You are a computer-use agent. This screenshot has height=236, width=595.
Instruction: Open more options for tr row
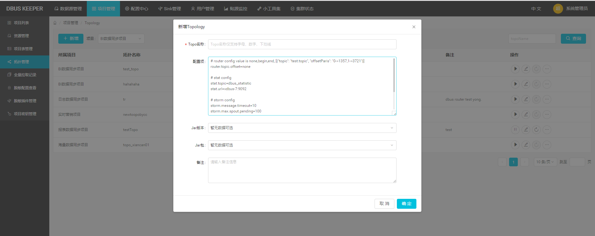[547, 99]
